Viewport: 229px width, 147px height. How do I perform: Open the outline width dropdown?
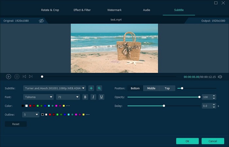coord(31,115)
